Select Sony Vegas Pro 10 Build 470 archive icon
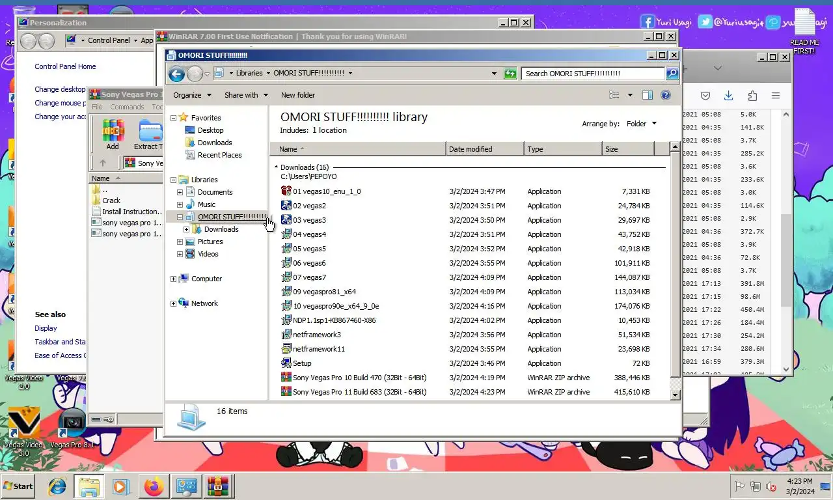The width and height of the screenshot is (833, 500). [286, 378]
